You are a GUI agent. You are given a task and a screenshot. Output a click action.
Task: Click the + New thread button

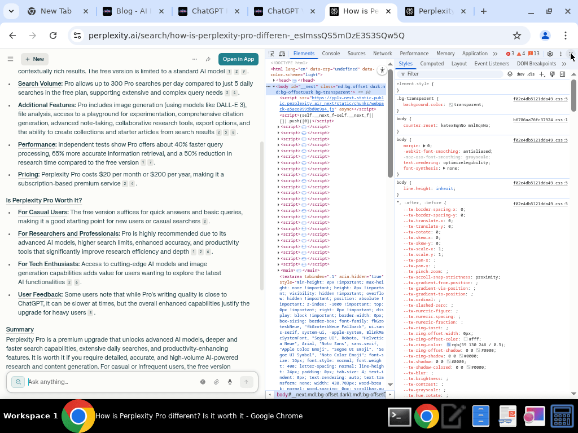coord(34,59)
